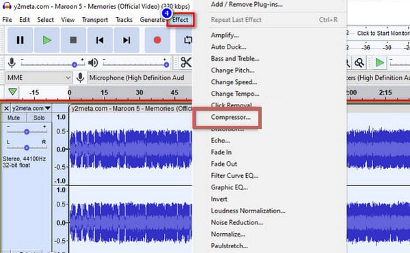
Task: Click the Zoom toggle magnifier icon
Action: click(x=359, y=62)
